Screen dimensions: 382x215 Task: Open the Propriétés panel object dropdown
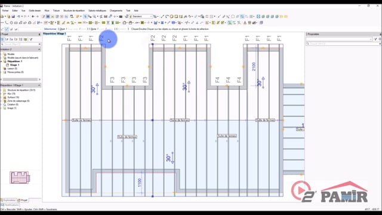coord(340,39)
